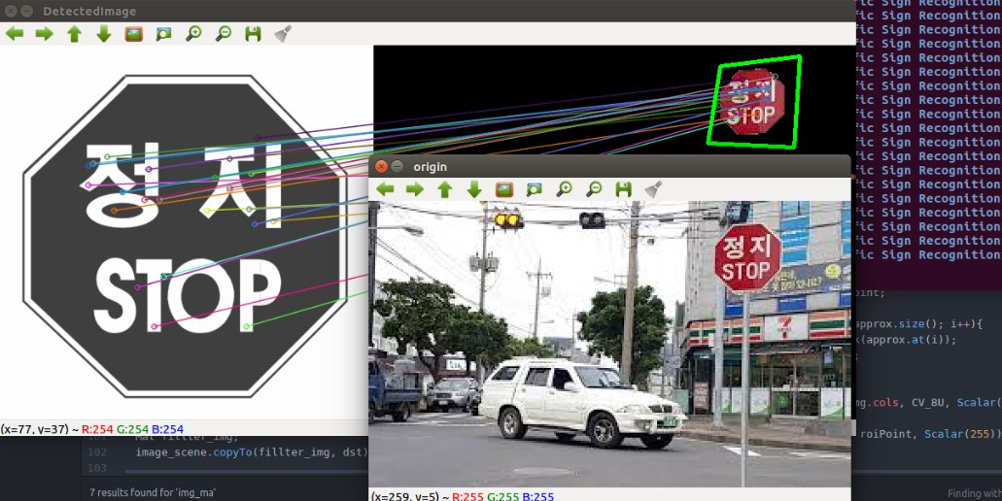This screenshot has width=1002, height=501.
Task: Click the DetectedImage title bar text
Action: click(x=89, y=12)
